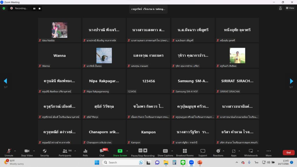Expand audio options arrow next to Unmute
Image resolution: width=297 pixels, height=167 pixels.
pos(15,151)
